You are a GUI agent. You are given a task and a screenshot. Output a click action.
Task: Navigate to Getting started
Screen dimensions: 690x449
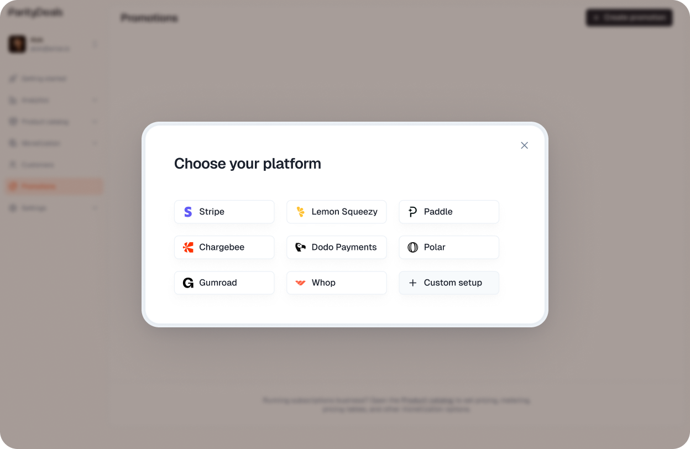[44, 78]
